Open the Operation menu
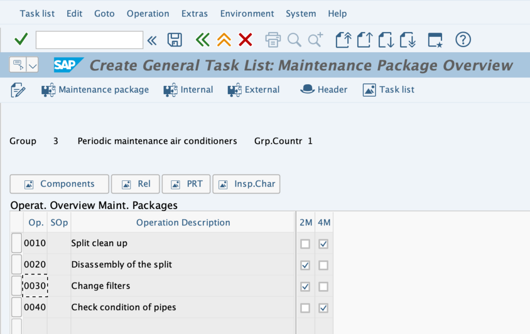 pyautogui.click(x=148, y=13)
